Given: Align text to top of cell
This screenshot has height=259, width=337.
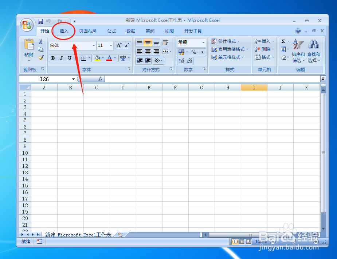Looking at the screenshot, I should [x=140, y=43].
